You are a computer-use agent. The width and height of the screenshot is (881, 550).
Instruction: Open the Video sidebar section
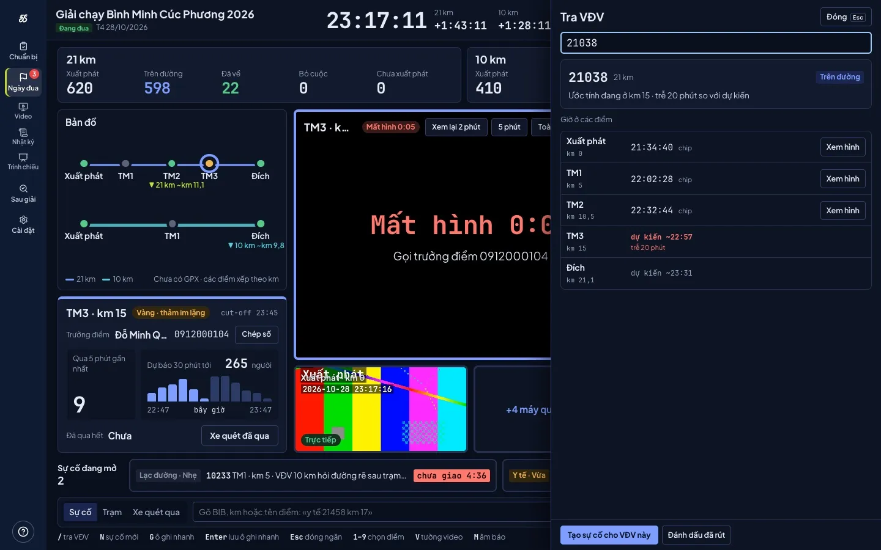click(23, 111)
